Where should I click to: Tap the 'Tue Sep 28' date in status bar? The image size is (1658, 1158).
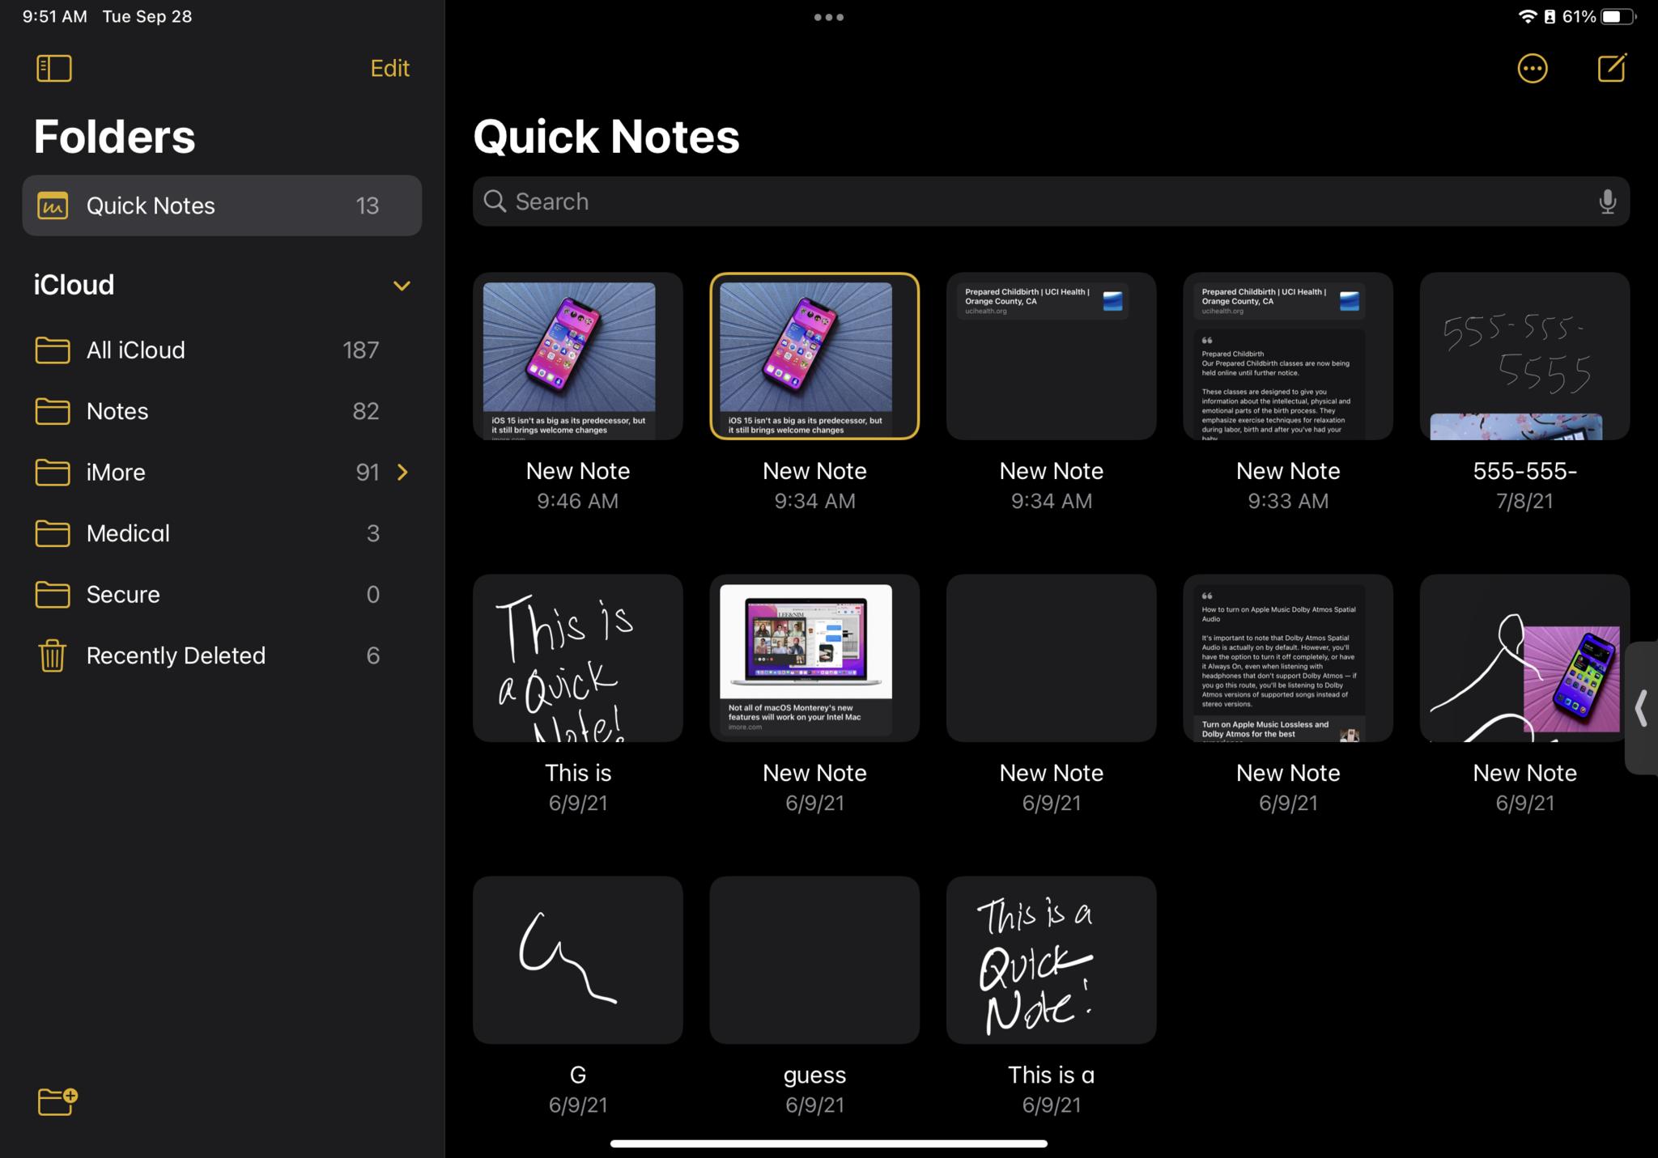pos(147,17)
